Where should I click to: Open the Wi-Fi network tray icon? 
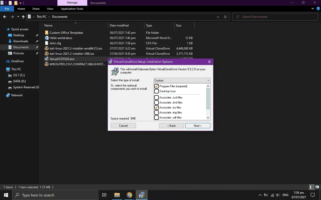coord(272,195)
